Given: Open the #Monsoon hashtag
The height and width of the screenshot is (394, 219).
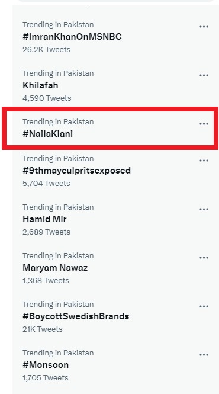Looking at the screenshot, I should pyautogui.click(x=46, y=365).
